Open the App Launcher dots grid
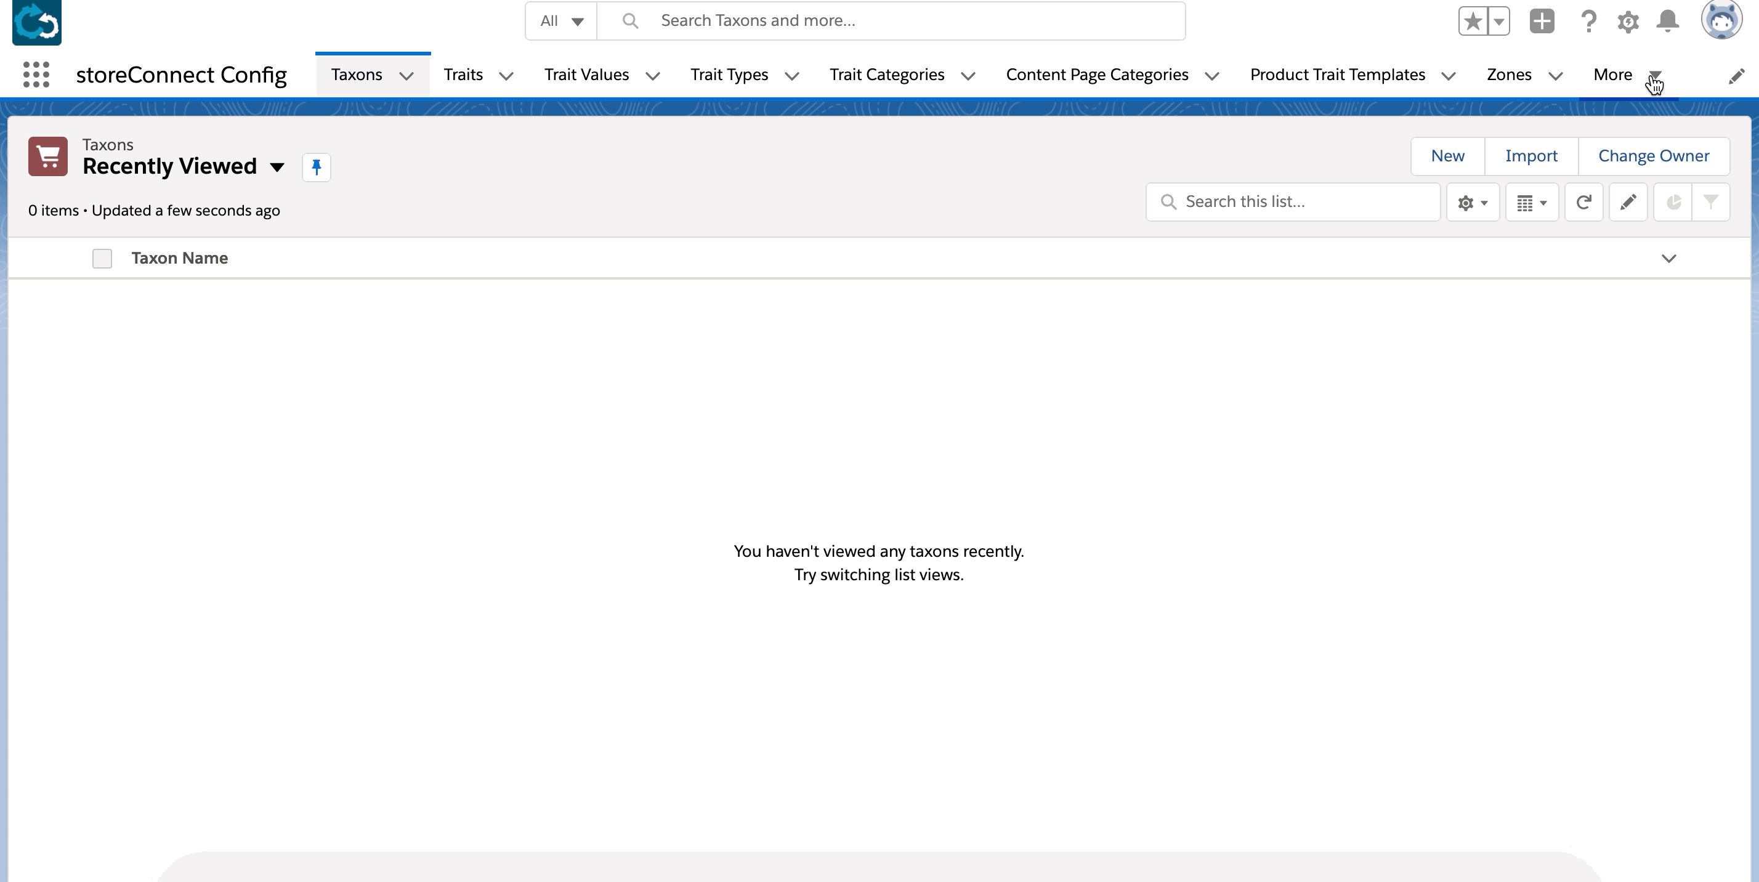 [36, 75]
